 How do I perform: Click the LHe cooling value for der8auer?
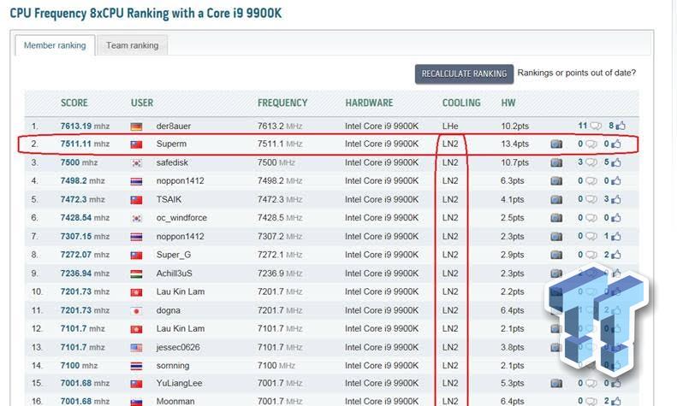pos(450,127)
